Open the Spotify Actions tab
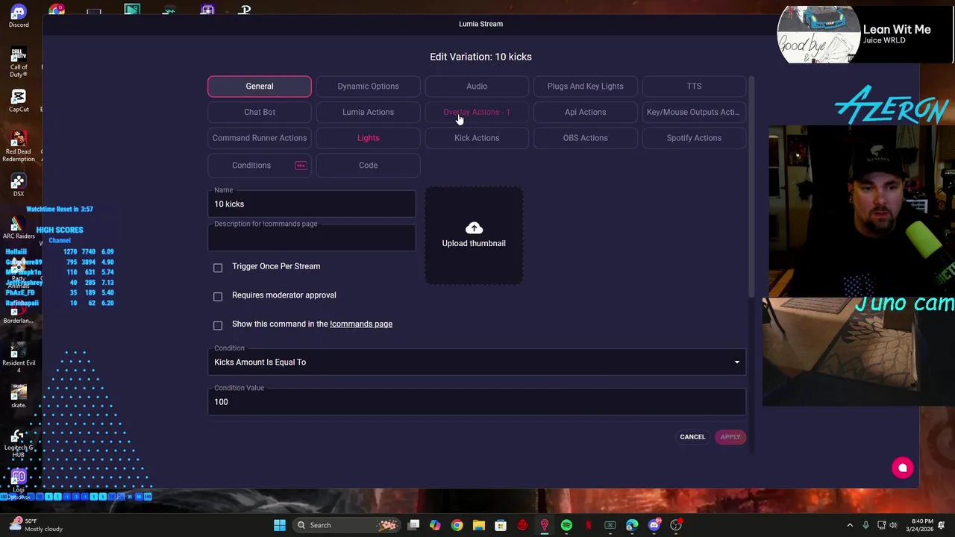 pyautogui.click(x=694, y=138)
